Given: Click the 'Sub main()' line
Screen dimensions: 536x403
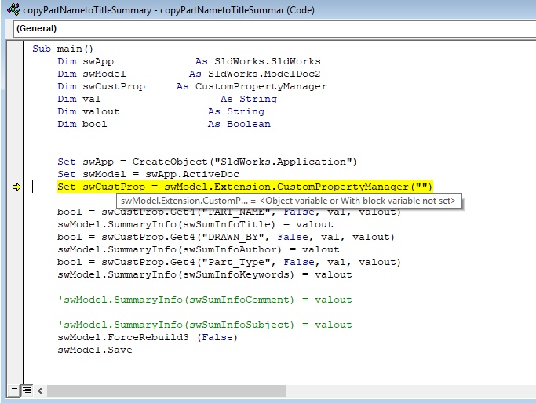Looking at the screenshot, I should [63, 49].
